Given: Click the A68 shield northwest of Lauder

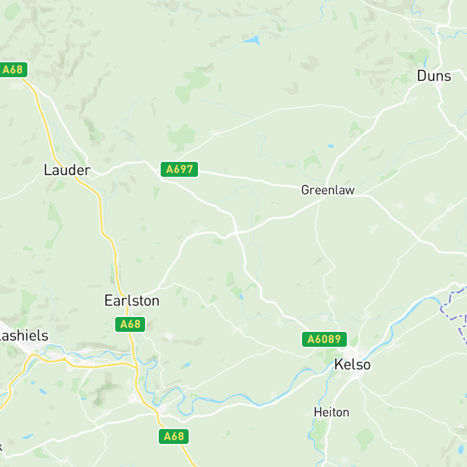Looking at the screenshot, I should point(13,70).
